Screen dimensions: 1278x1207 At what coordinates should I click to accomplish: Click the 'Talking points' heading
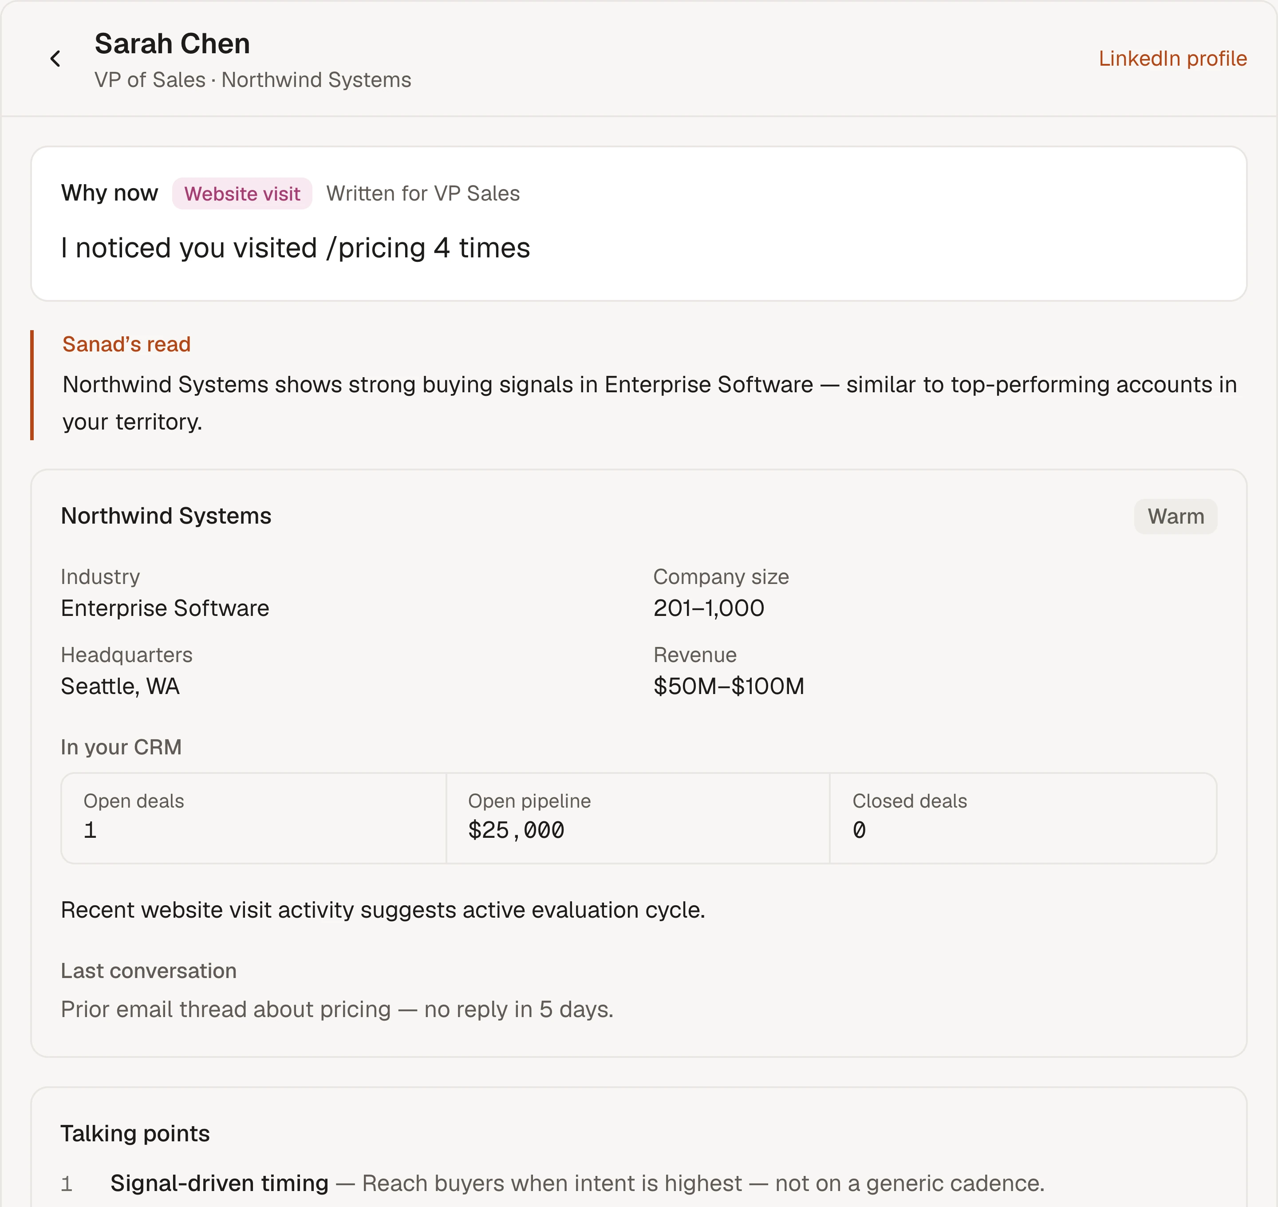pyautogui.click(x=135, y=1134)
